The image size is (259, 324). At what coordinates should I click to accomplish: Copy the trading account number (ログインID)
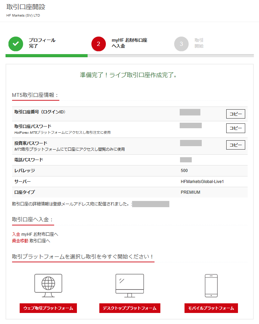[236, 114]
